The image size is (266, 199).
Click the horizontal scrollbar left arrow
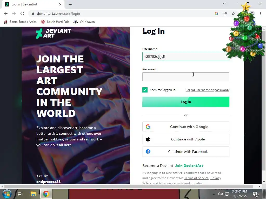2,186
